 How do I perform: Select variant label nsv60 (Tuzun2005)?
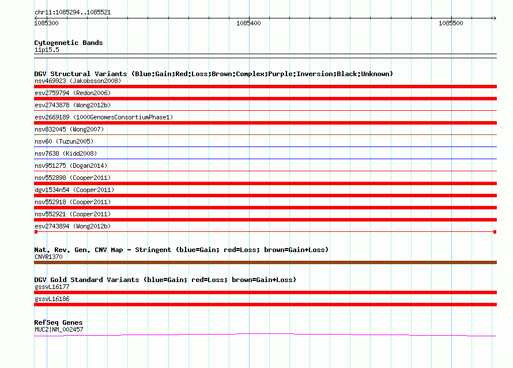64,141
